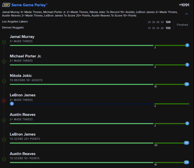Click the Nikola Jokic player name
Image resolution: width=194 pixels, height=168 pixels.
21,76
